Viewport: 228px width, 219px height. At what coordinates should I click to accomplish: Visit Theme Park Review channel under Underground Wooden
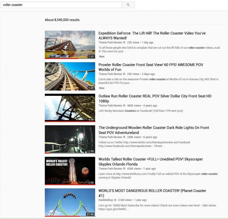(110, 137)
